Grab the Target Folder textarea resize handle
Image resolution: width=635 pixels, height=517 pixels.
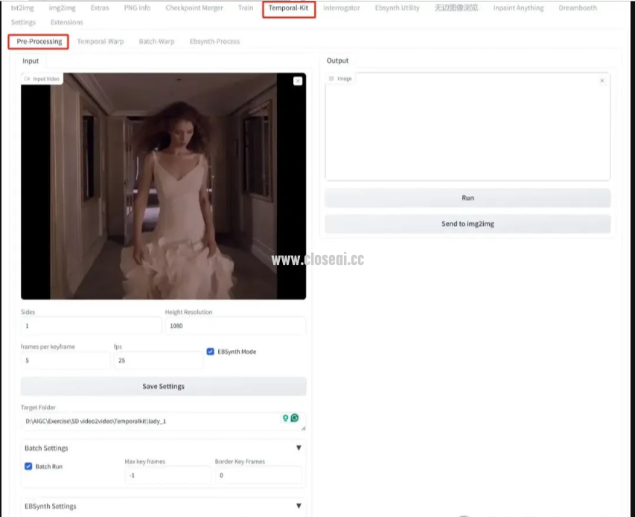click(x=303, y=428)
